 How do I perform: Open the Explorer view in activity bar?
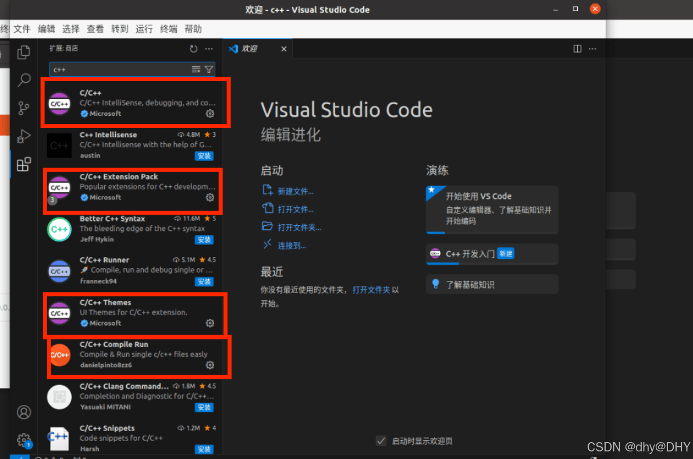(24, 52)
